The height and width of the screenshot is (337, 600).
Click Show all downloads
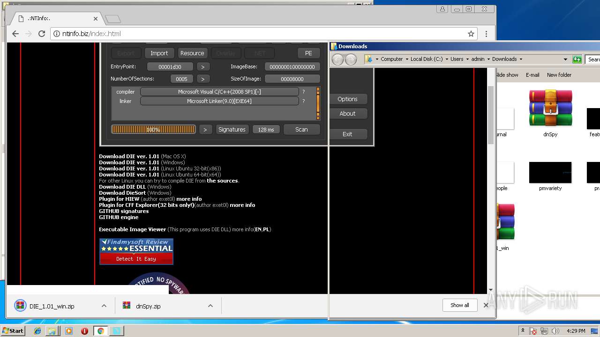coord(459,305)
